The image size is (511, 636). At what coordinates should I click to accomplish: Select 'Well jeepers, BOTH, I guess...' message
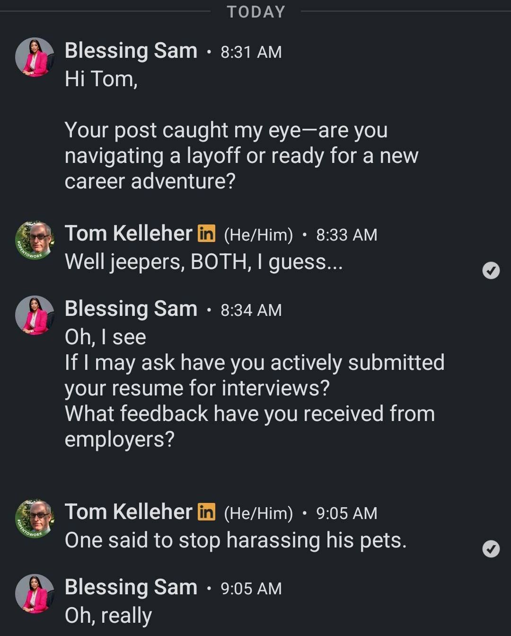204,262
